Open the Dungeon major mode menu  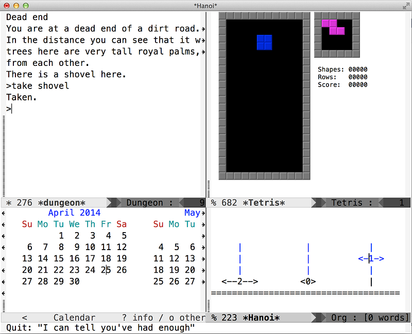pyautogui.click(x=145, y=203)
